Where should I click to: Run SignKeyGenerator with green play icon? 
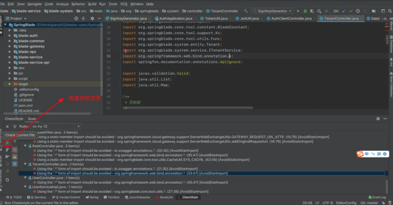[x=298, y=11]
